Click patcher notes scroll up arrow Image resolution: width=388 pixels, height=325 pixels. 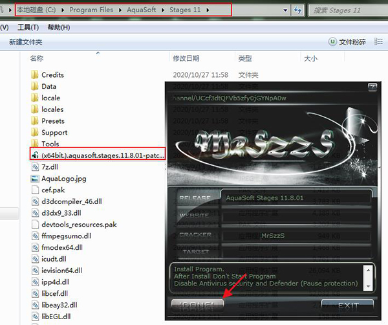click(x=368, y=270)
